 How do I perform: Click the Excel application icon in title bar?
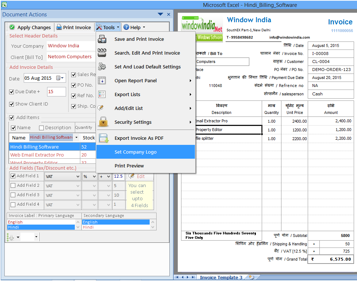coord(4,4)
